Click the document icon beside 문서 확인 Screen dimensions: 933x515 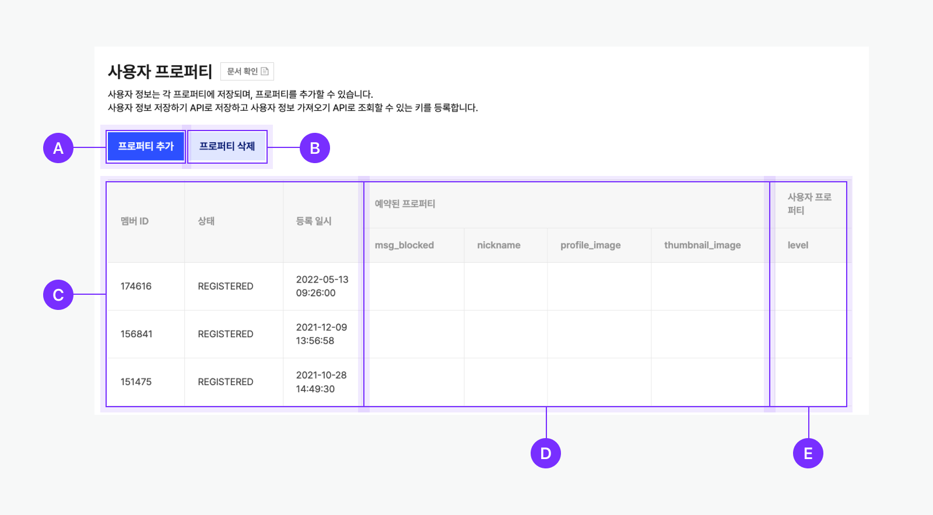click(x=265, y=72)
